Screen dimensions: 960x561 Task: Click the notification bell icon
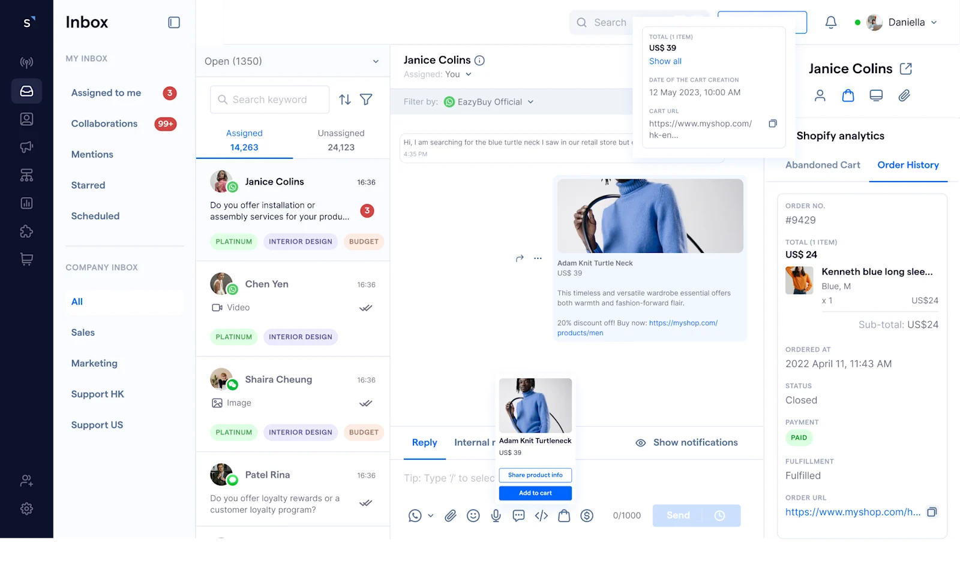point(831,22)
